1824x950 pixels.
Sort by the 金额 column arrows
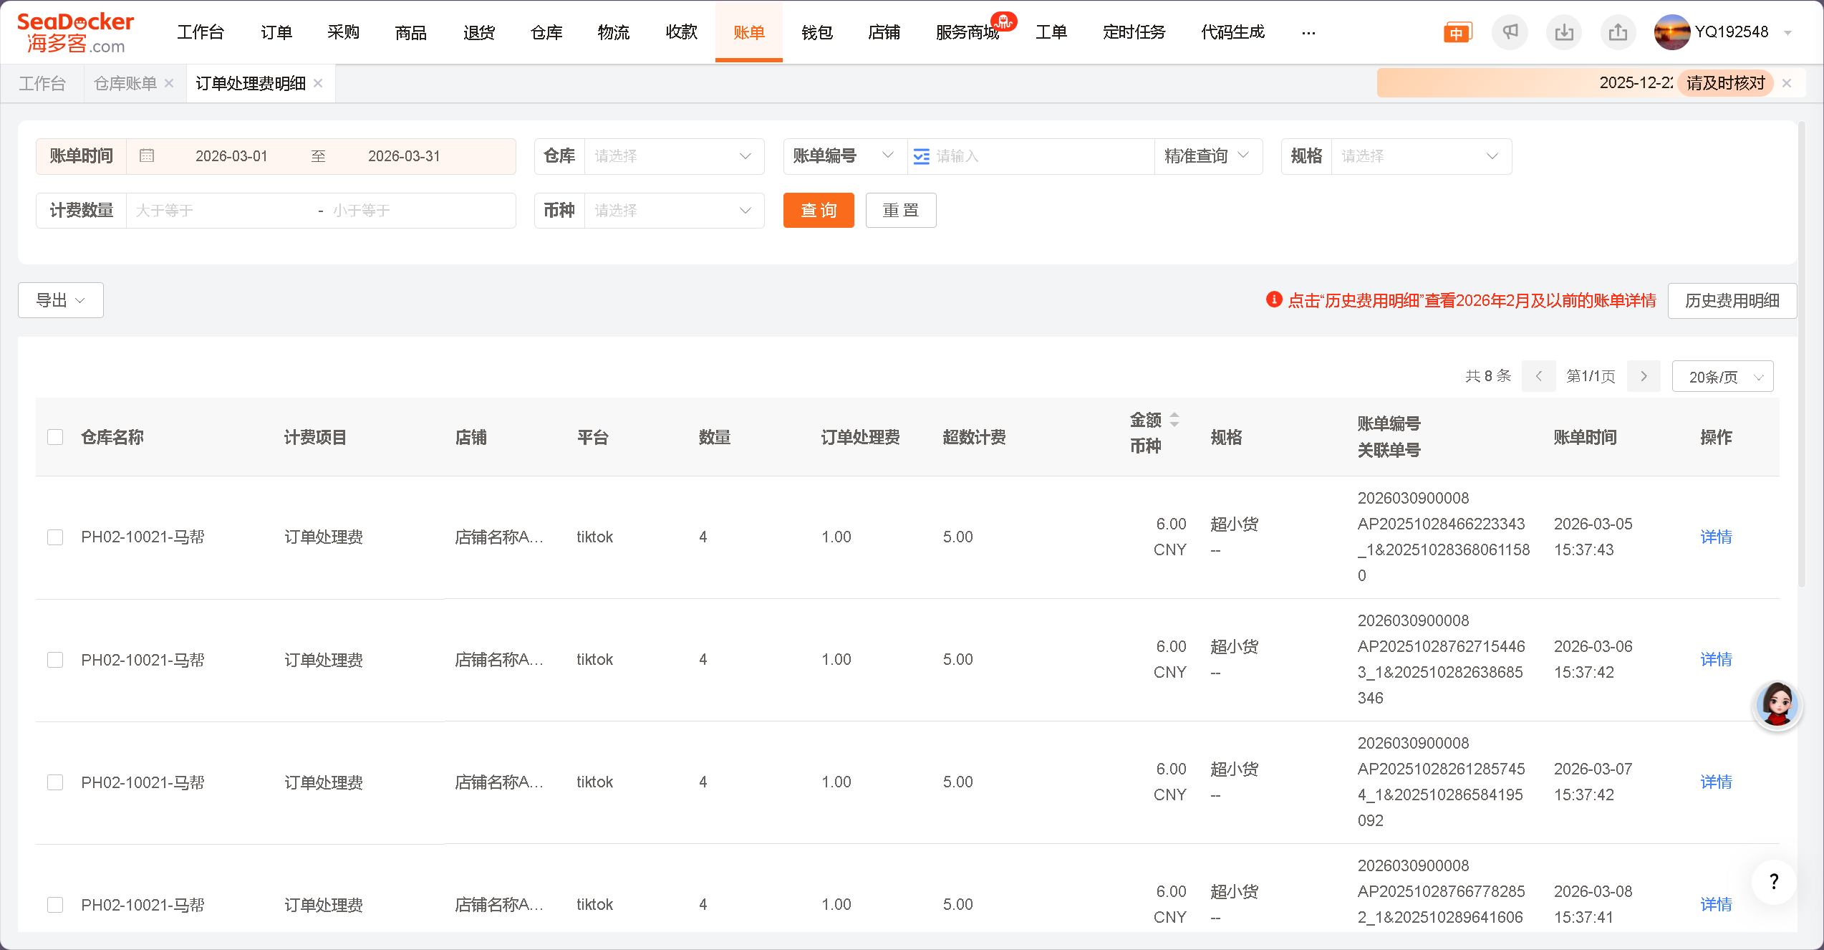pos(1174,419)
